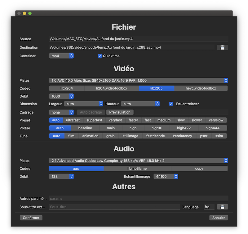248x234 pixels.
Task: Open the audio Pistes track dropdown
Action: pyautogui.click(x=139, y=160)
